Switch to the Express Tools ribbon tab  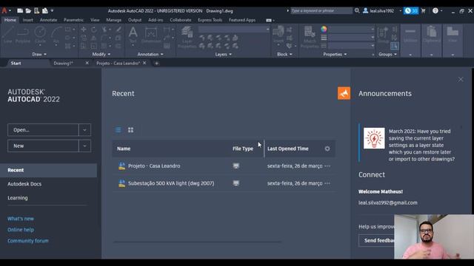coord(210,20)
